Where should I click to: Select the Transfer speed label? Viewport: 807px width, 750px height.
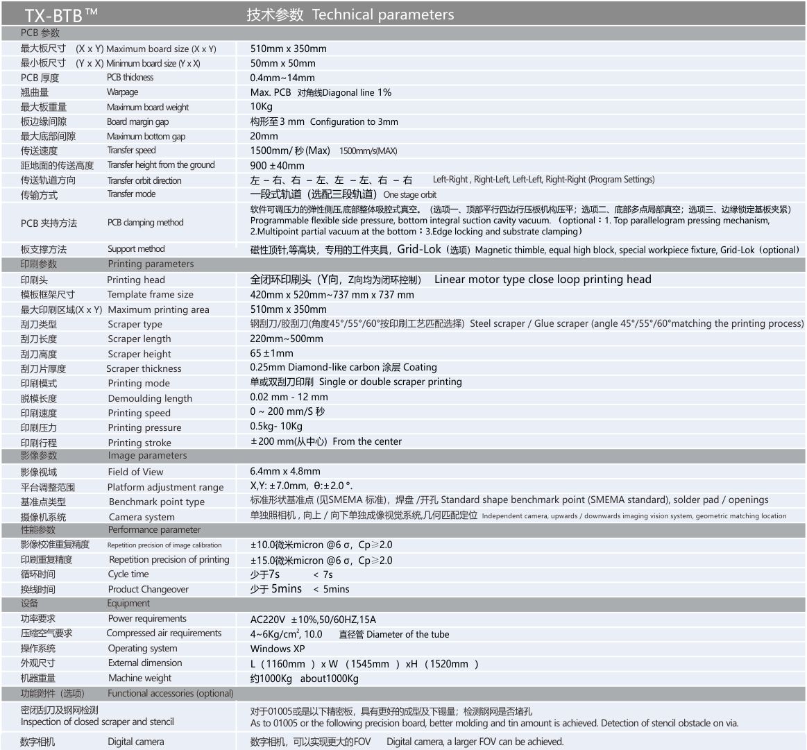click(x=131, y=151)
